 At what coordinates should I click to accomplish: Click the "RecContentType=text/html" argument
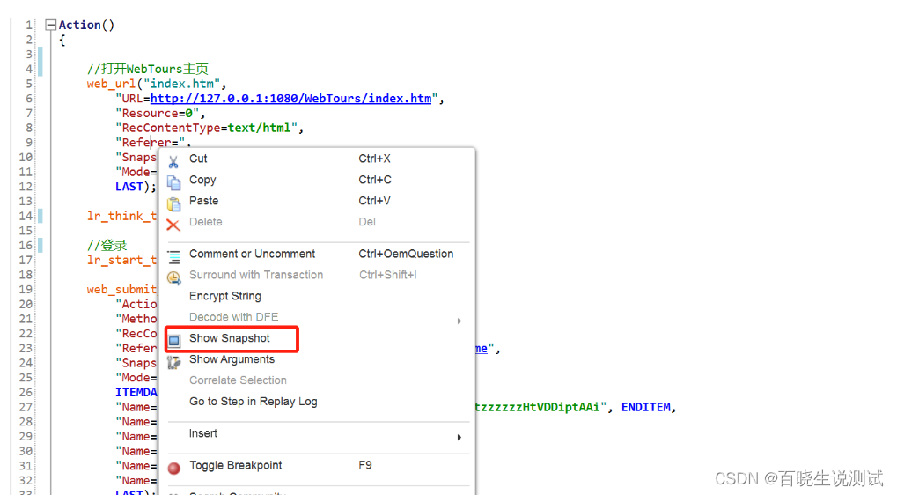coord(206,129)
